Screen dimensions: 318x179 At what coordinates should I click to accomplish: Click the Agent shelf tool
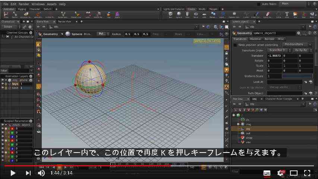coord(117,15)
